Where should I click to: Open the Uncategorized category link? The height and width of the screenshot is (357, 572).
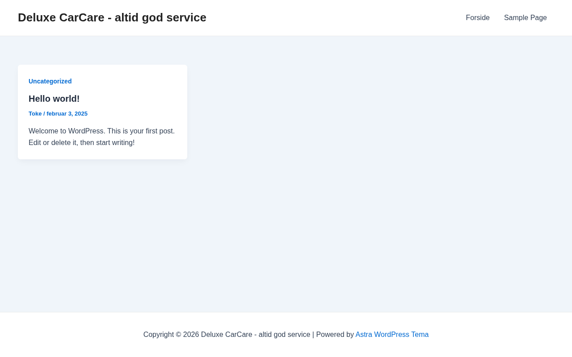[50, 81]
